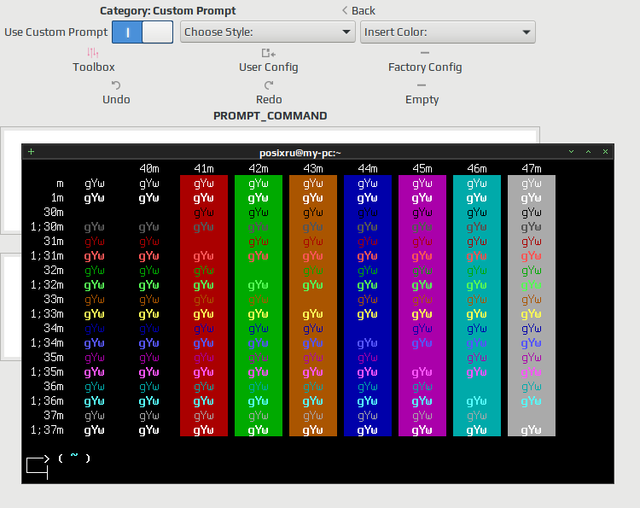Click the User Config import icon
Image resolution: width=640 pixels, height=508 pixels.
point(269,53)
